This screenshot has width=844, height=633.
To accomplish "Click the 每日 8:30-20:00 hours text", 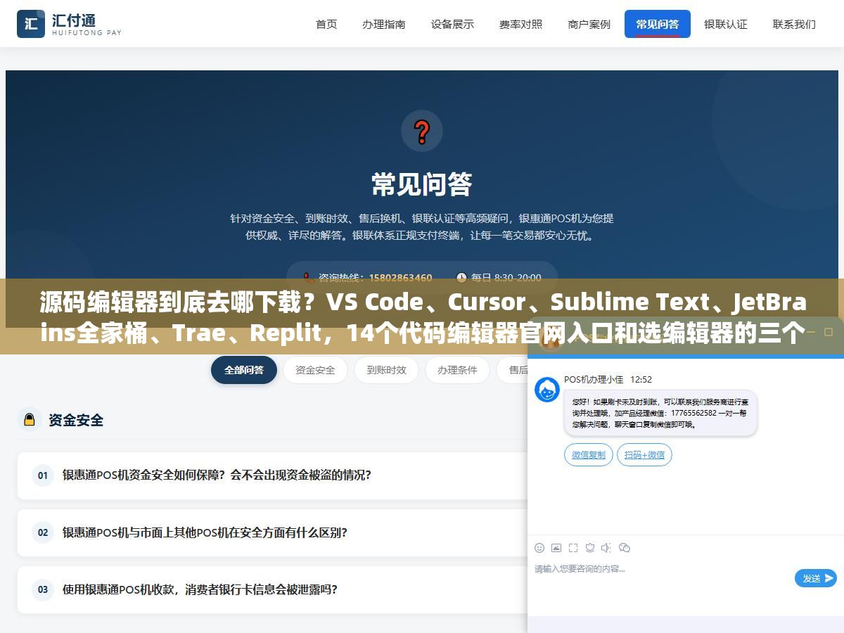I will (506, 278).
